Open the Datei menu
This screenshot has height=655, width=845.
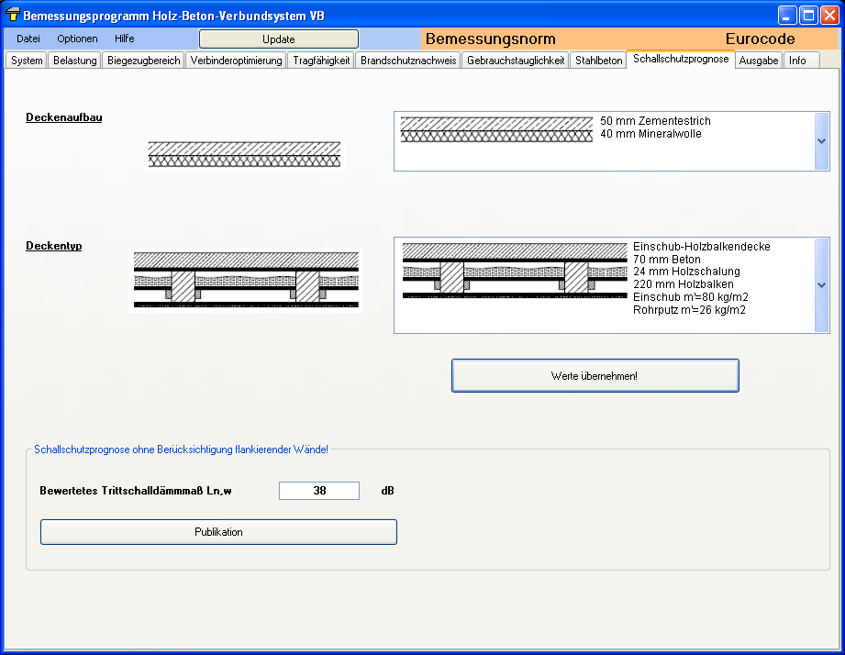point(28,39)
